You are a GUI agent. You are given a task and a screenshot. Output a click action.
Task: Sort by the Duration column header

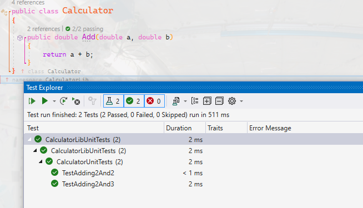[x=185, y=128]
